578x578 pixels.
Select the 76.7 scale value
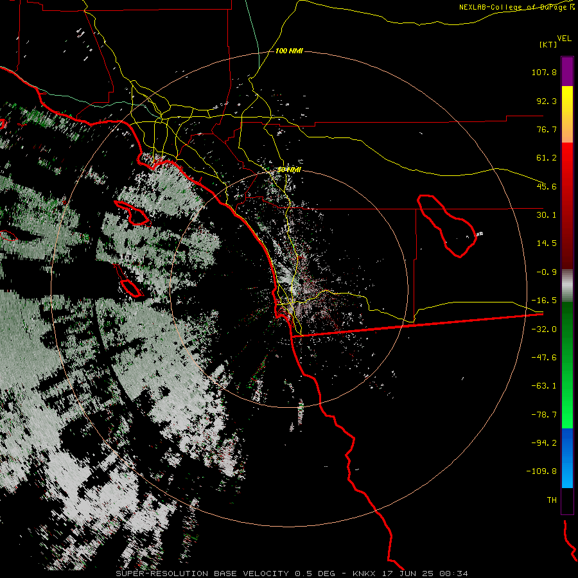(547, 129)
